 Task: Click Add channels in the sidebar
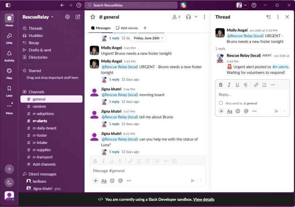point(51,164)
